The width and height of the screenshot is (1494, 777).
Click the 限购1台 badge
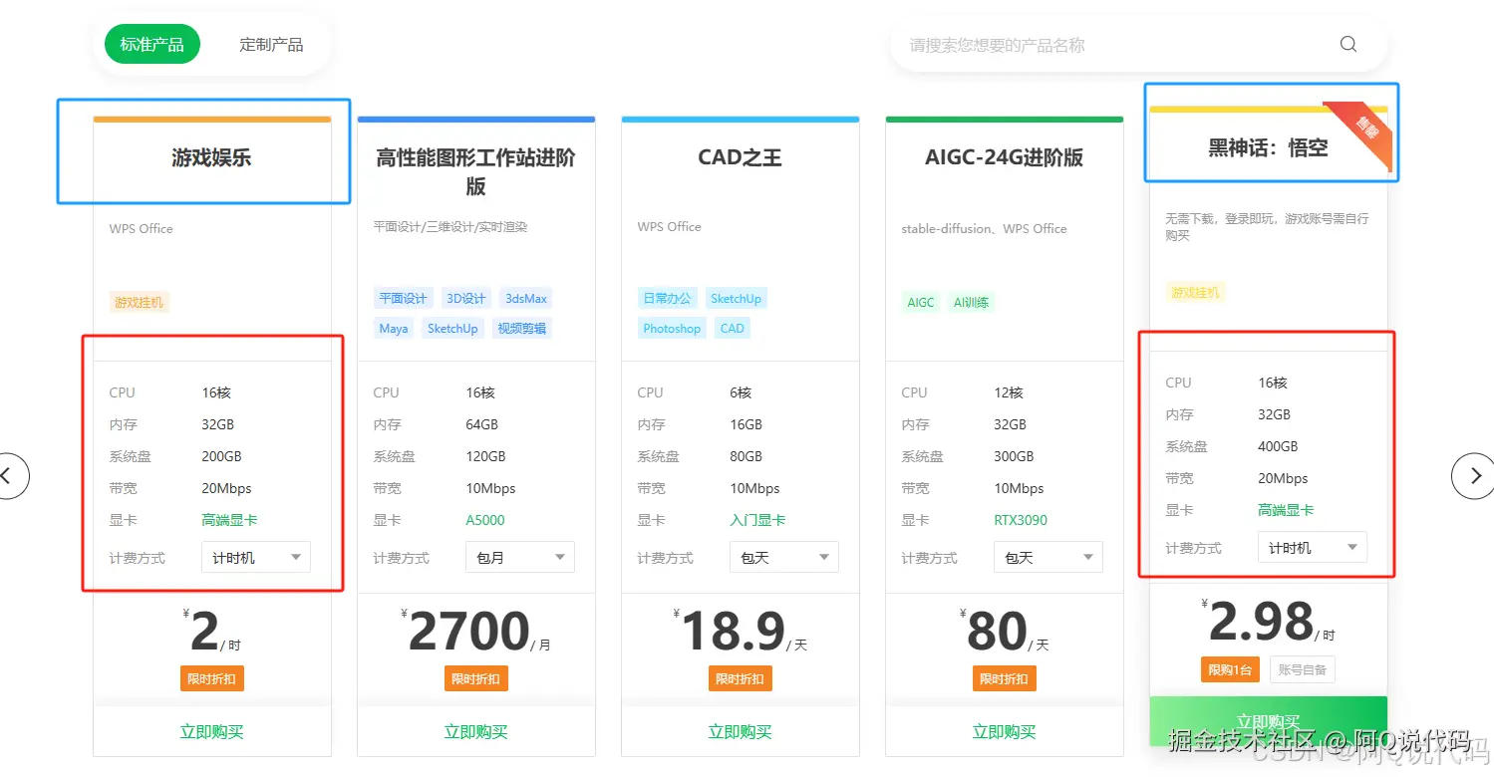coord(1230,669)
